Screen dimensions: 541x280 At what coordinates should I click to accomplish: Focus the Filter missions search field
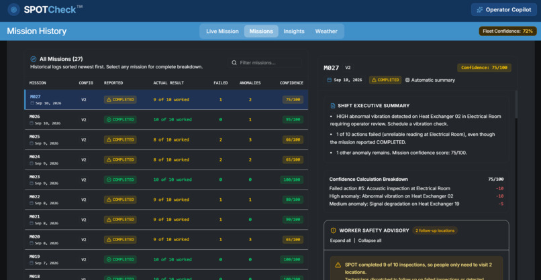[x=265, y=63]
